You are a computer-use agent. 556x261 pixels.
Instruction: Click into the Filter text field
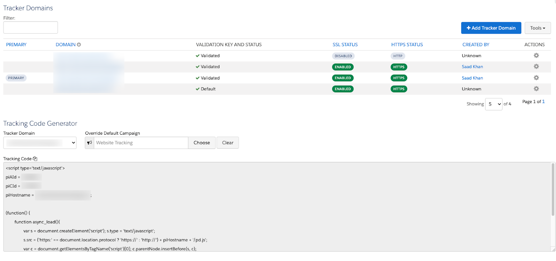31,27
